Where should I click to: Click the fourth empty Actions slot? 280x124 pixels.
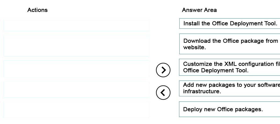pyautogui.click(x=77, y=90)
